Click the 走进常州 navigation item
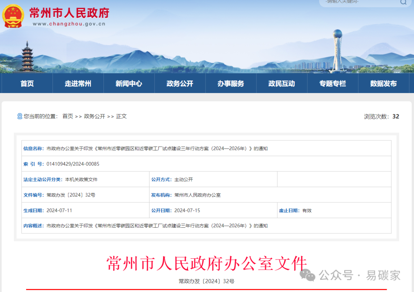The width and height of the screenshot is (414, 292). (x=78, y=83)
